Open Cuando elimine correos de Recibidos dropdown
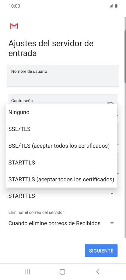Screen dimensions: 126x280 61,223
